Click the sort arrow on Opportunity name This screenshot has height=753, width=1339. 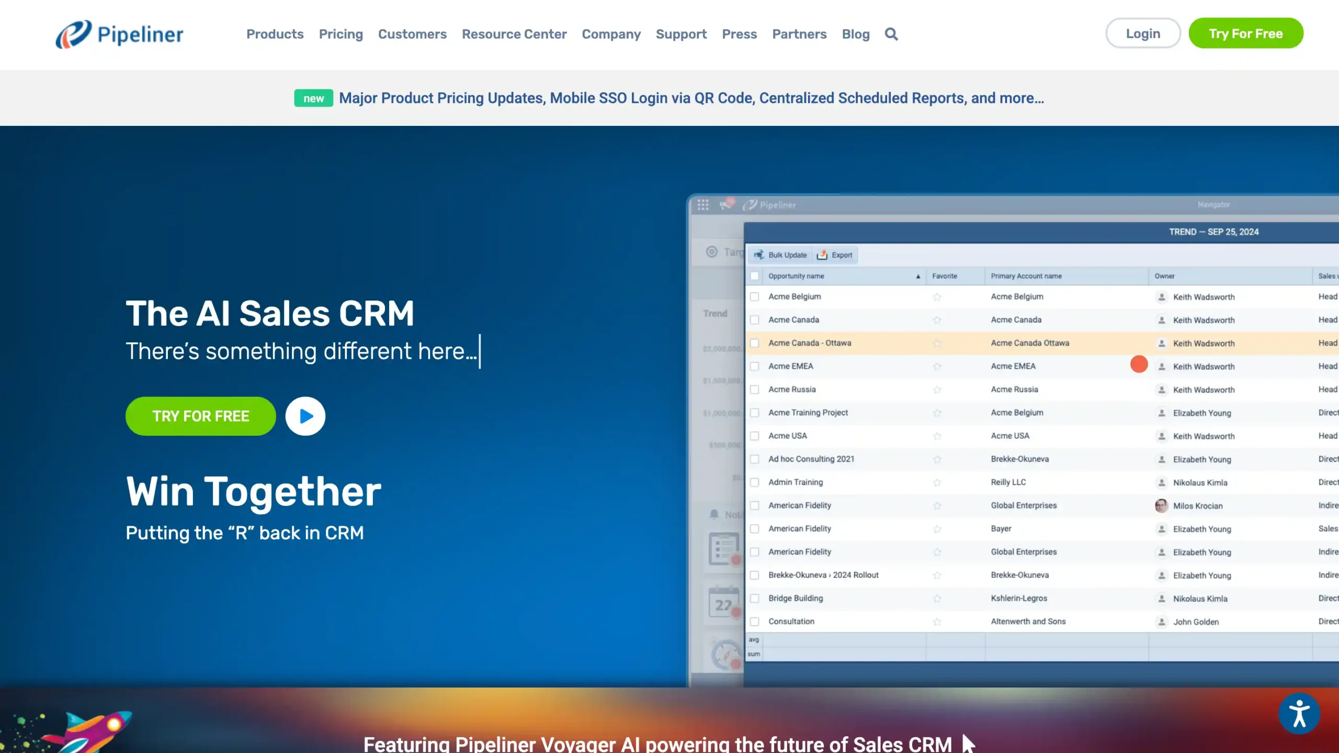click(x=918, y=276)
